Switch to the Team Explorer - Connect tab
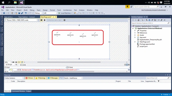The width and height of the screenshot is (172, 96). point(26,17)
